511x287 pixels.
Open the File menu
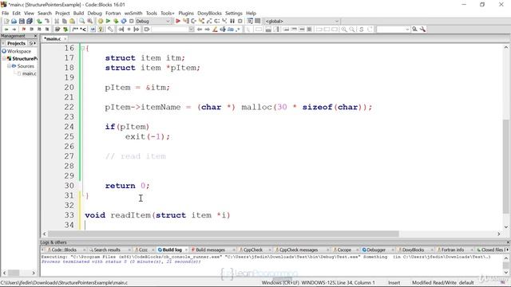(x=6, y=13)
